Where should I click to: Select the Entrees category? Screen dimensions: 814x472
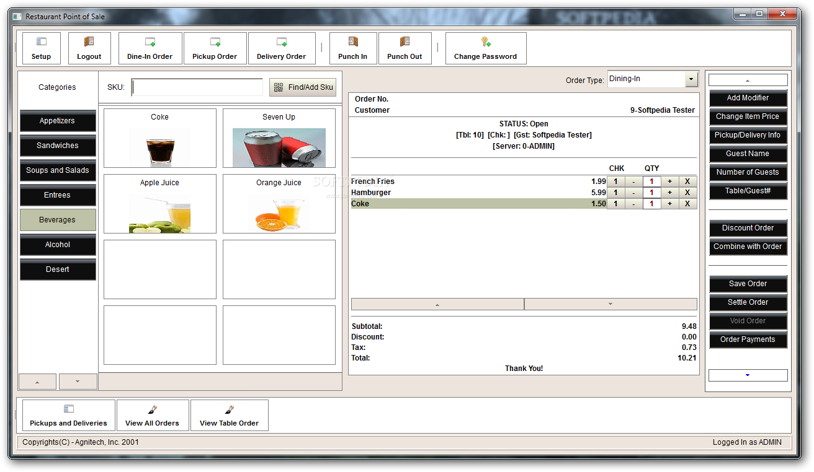58,195
